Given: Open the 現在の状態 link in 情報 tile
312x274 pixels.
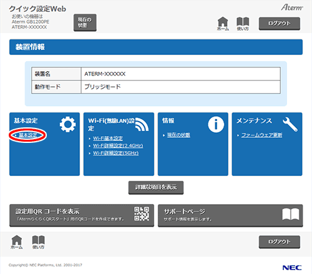Looking at the screenshot, I should (178, 135).
